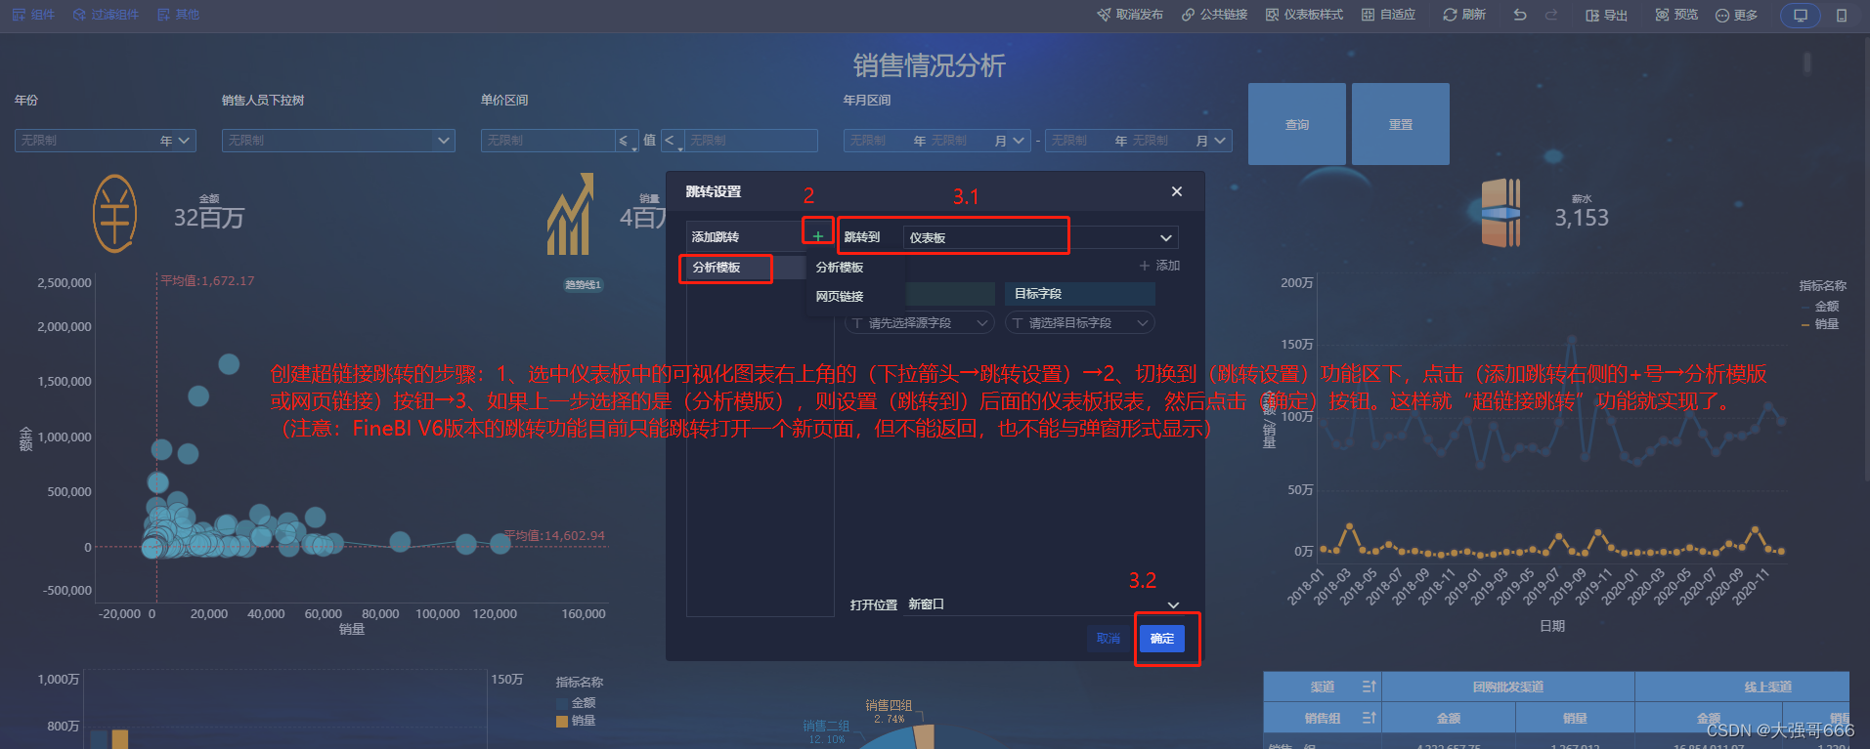Click the 导出 export icon
1870x749 pixels.
pos(1592,15)
